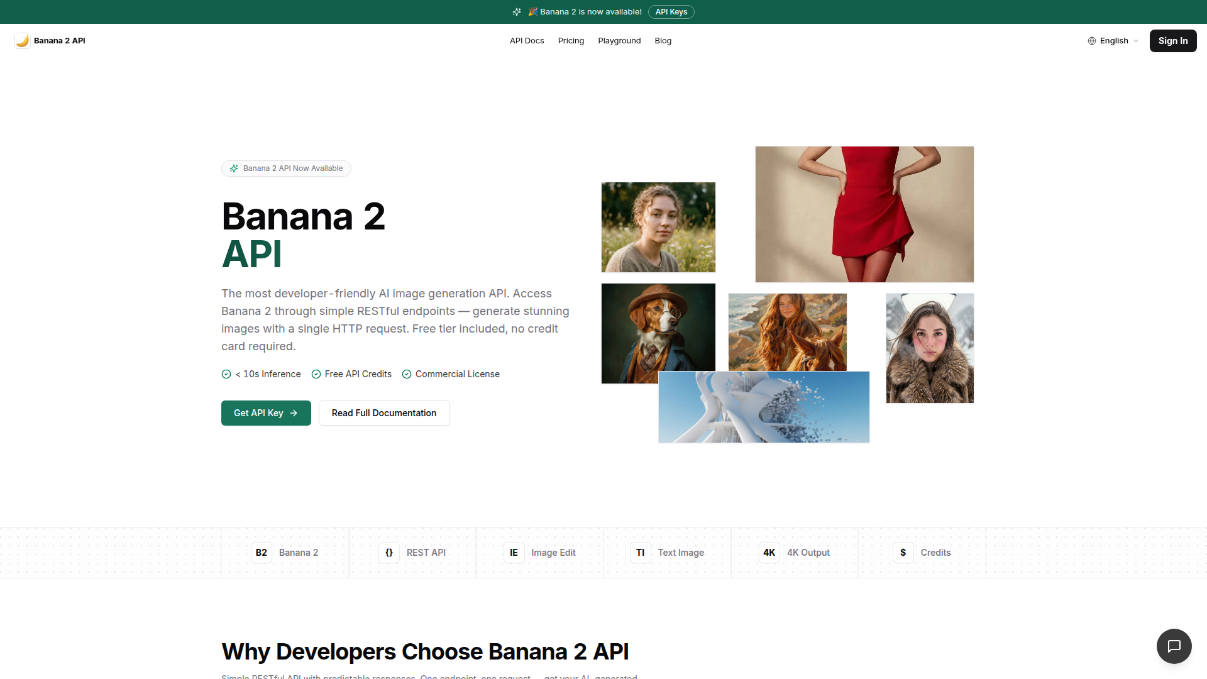Click the TI Text Image badge icon
This screenshot has height=679, width=1207.
[641, 553]
